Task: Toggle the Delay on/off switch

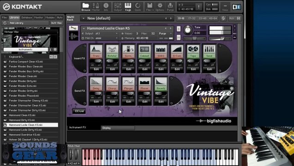Action: click(x=96, y=94)
